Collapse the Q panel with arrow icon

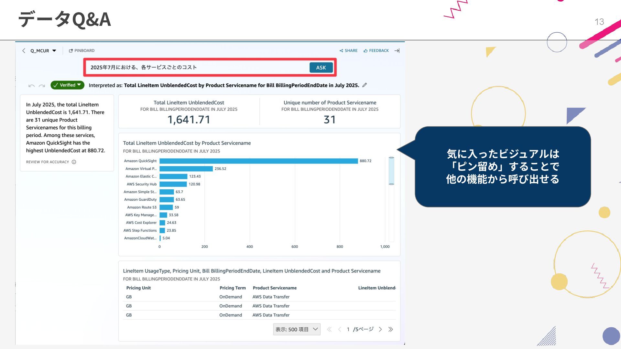pyautogui.click(x=397, y=51)
